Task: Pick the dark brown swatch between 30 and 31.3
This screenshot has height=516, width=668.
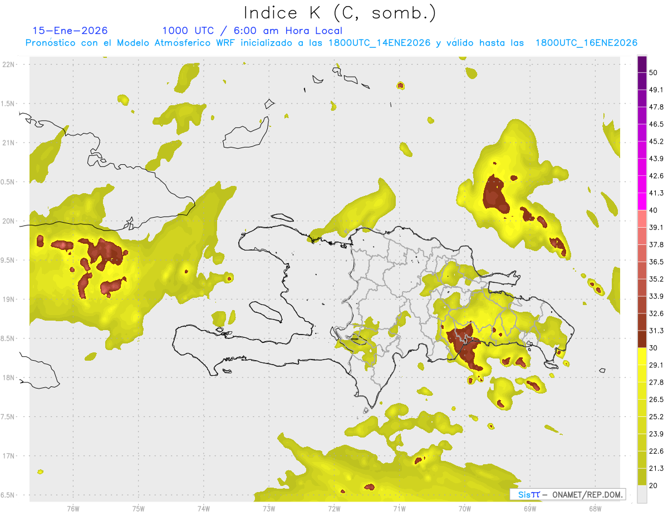Action: [642, 339]
